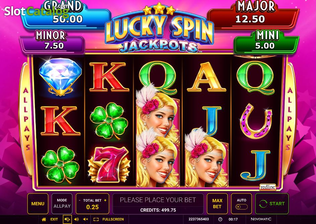Viewport: 316px width, 224px height.
Task: Click the EXIT label
Action: coord(54,219)
